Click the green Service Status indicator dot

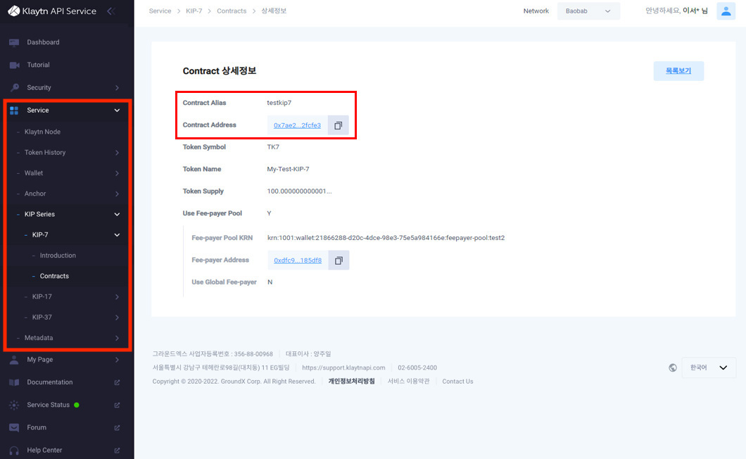tap(77, 405)
